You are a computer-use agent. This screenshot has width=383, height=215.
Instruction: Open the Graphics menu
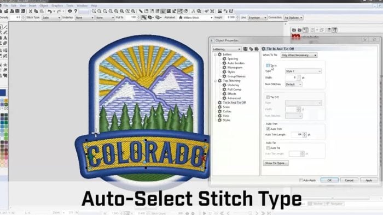tap(57, 5)
